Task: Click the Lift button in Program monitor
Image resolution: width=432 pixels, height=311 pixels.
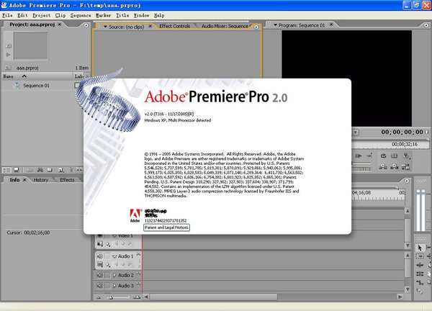Action: [x=383, y=166]
